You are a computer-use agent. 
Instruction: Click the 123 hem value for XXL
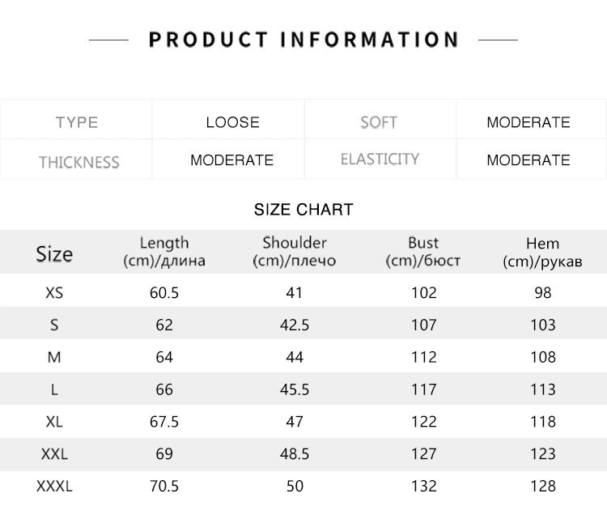coord(543,453)
